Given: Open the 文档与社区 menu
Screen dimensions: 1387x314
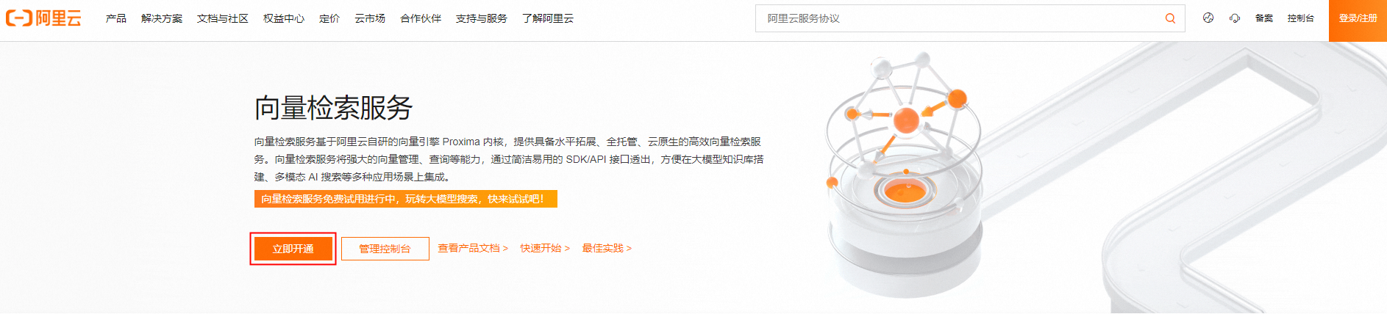Looking at the screenshot, I should (223, 18).
